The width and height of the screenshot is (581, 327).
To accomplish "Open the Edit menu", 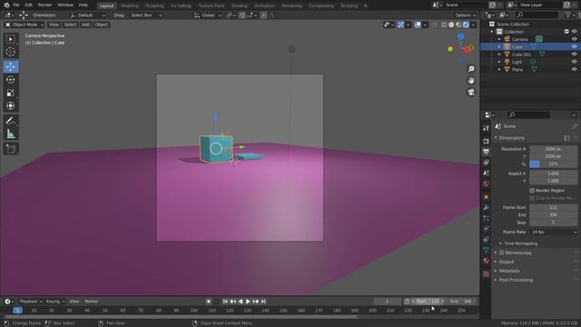I will [x=28, y=5].
